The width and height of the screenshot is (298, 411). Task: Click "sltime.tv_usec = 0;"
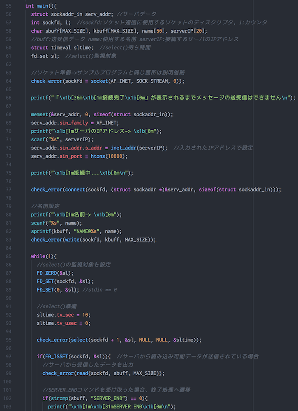[x=64, y=323]
